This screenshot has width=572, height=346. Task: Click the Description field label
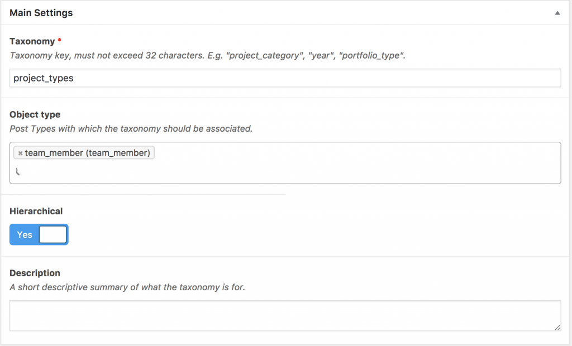(x=35, y=273)
